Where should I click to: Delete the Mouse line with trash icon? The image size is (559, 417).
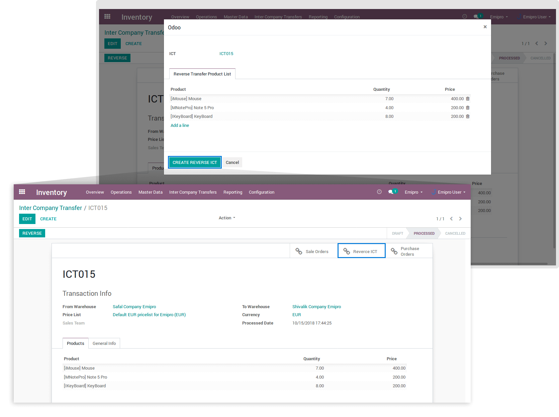point(468,99)
